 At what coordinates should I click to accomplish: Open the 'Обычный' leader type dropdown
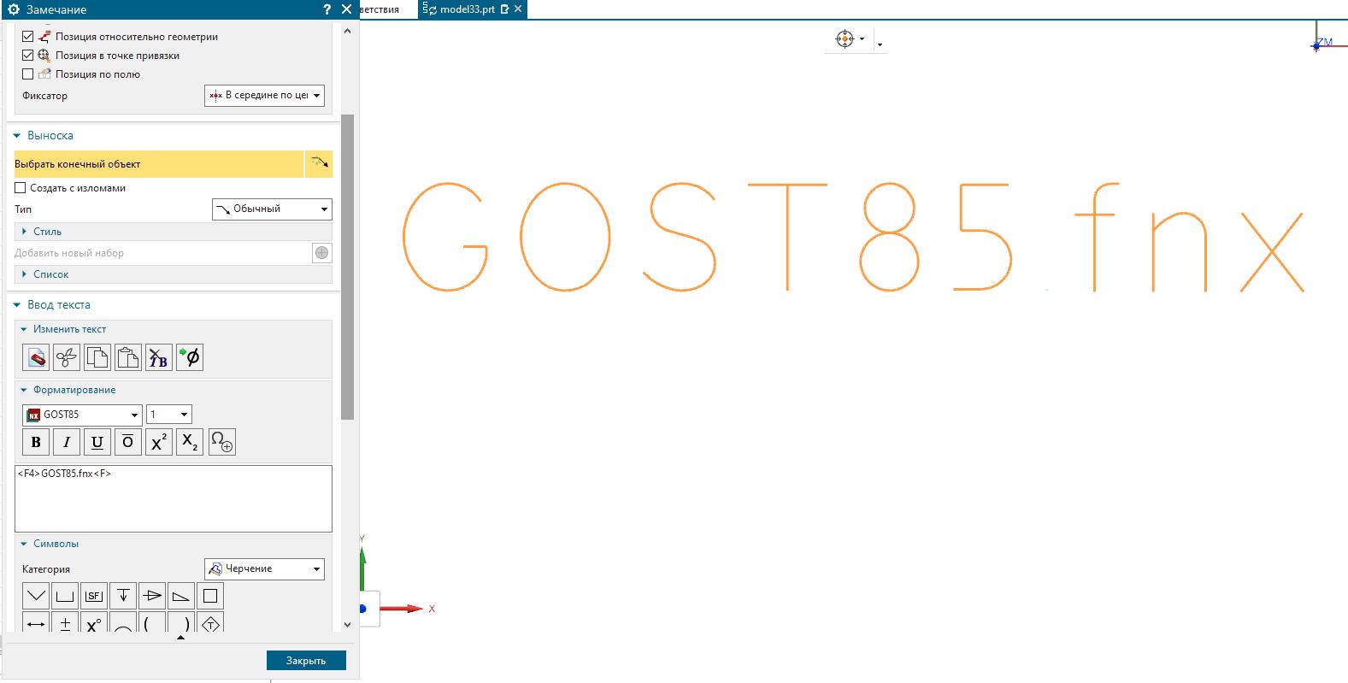click(x=271, y=209)
